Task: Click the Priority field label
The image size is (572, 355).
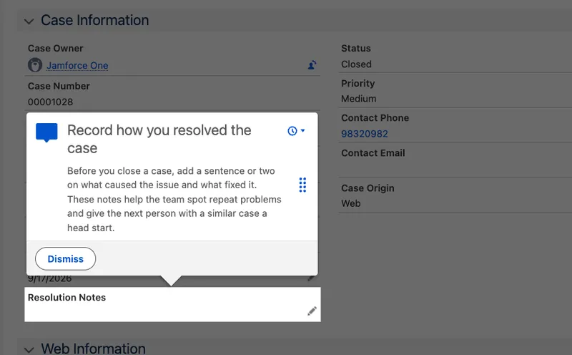Action: pos(358,83)
